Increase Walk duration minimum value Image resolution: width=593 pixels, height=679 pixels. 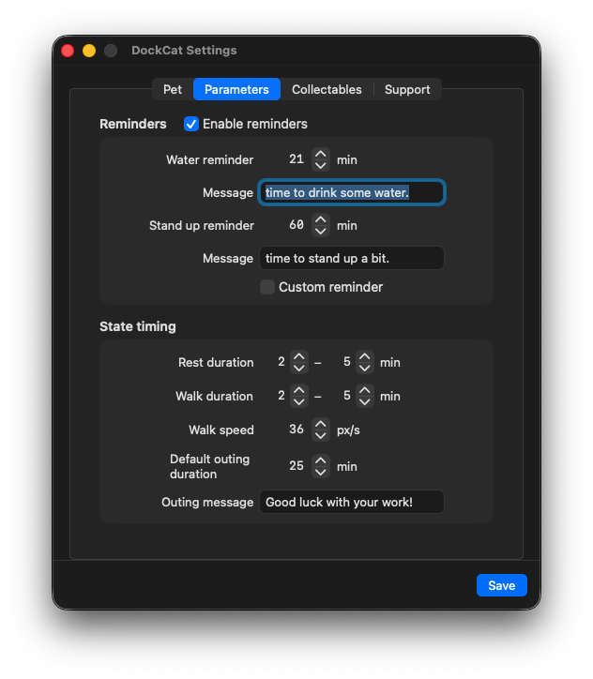[x=299, y=390]
